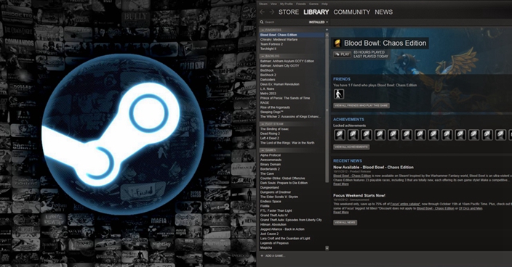Viewport: 512px width, 267px height.
Task: Select Darksiders in the Backlog
Action: pos(268,80)
